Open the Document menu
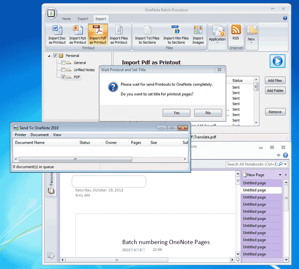This screenshot has height=269, width=299. 40,135
